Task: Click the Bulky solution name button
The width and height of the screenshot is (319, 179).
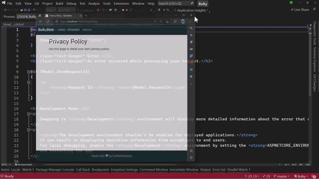Action: tap(203, 3)
